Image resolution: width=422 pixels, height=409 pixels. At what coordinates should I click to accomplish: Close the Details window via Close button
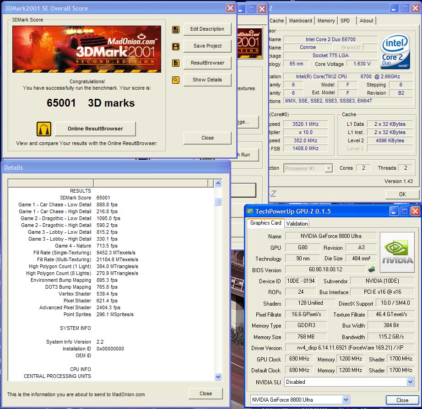(206, 393)
